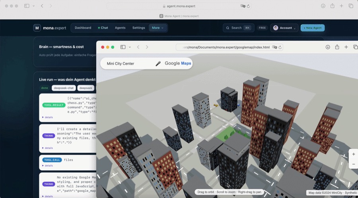The height and width of the screenshot is (198, 358).
Task: Go back in the front Safari window
Action: coord(138,47)
